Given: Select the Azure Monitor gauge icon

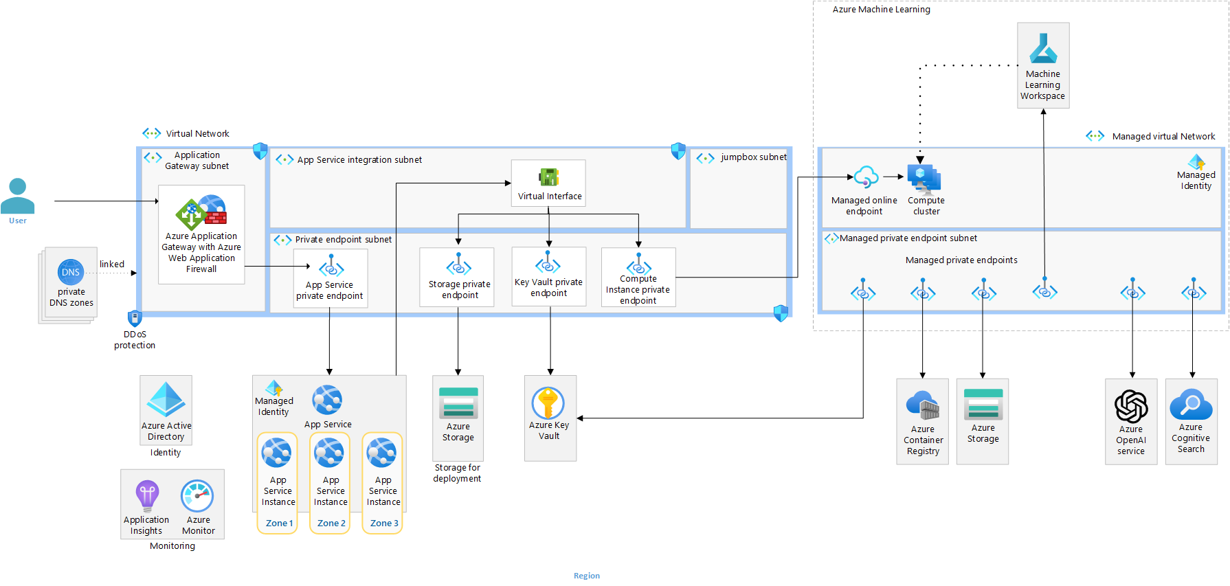Looking at the screenshot, I should (x=197, y=496).
